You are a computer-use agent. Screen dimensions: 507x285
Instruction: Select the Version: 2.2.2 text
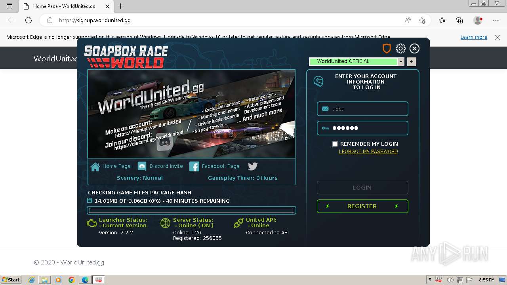(x=116, y=233)
